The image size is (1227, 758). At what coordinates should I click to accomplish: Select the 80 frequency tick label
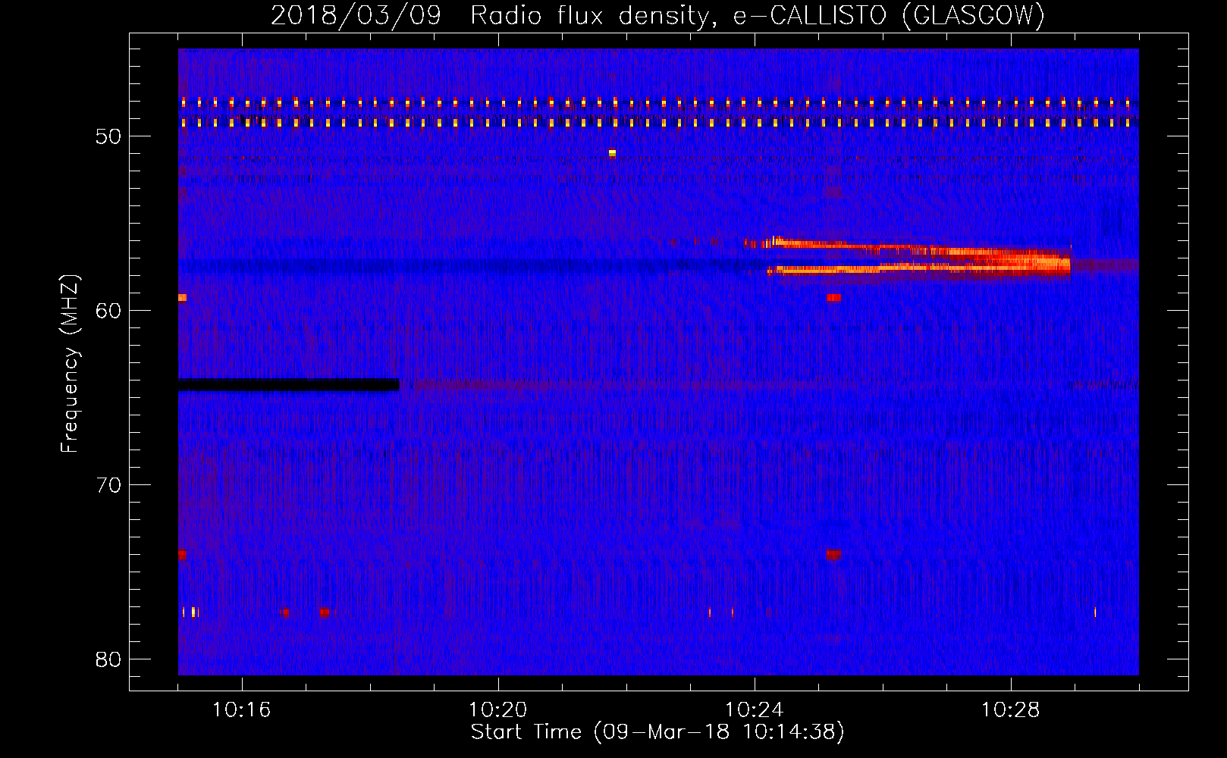[109, 659]
